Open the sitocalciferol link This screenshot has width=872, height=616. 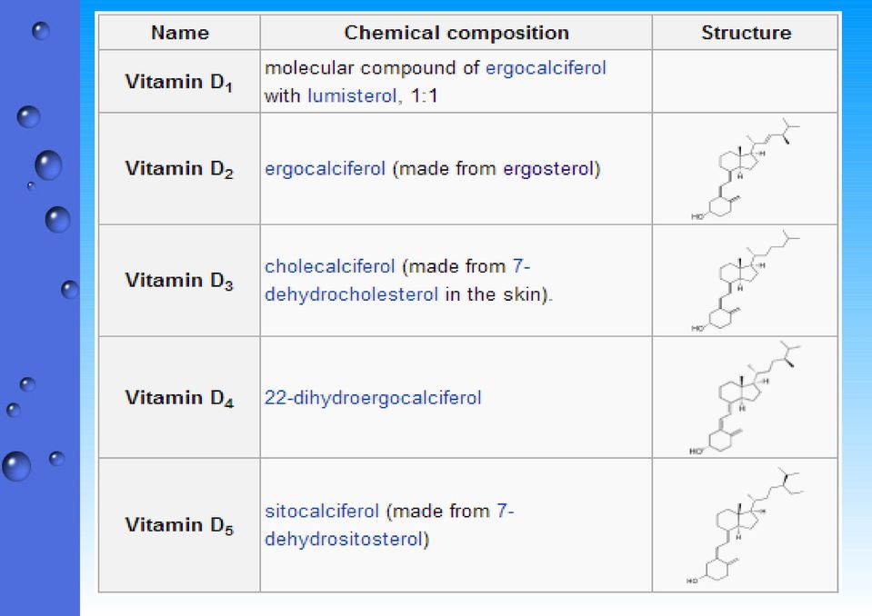(322, 511)
